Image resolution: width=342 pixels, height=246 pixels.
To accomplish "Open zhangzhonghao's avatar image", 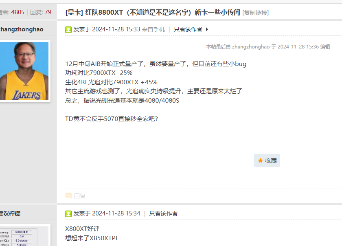I will pyautogui.click(x=24, y=71).
